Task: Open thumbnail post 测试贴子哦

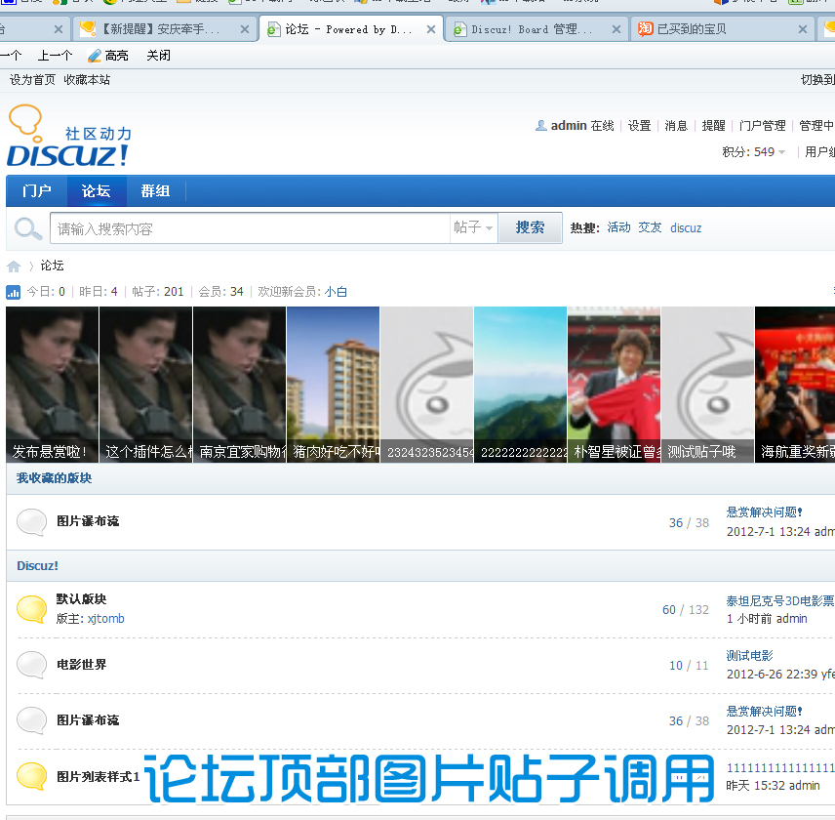Action: tap(708, 385)
